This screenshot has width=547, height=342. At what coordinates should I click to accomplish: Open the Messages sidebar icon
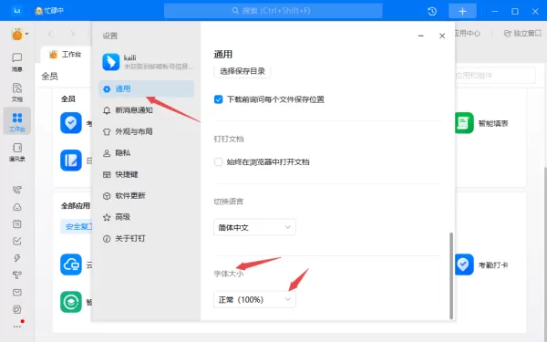(x=16, y=62)
